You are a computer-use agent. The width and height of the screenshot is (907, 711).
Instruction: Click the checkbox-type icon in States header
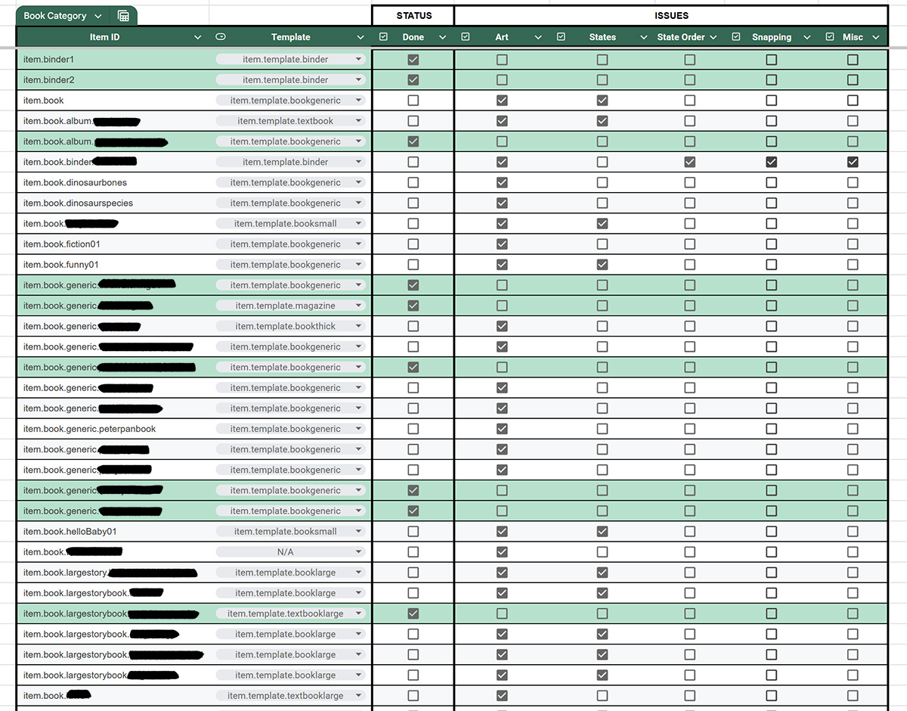(561, 37)
